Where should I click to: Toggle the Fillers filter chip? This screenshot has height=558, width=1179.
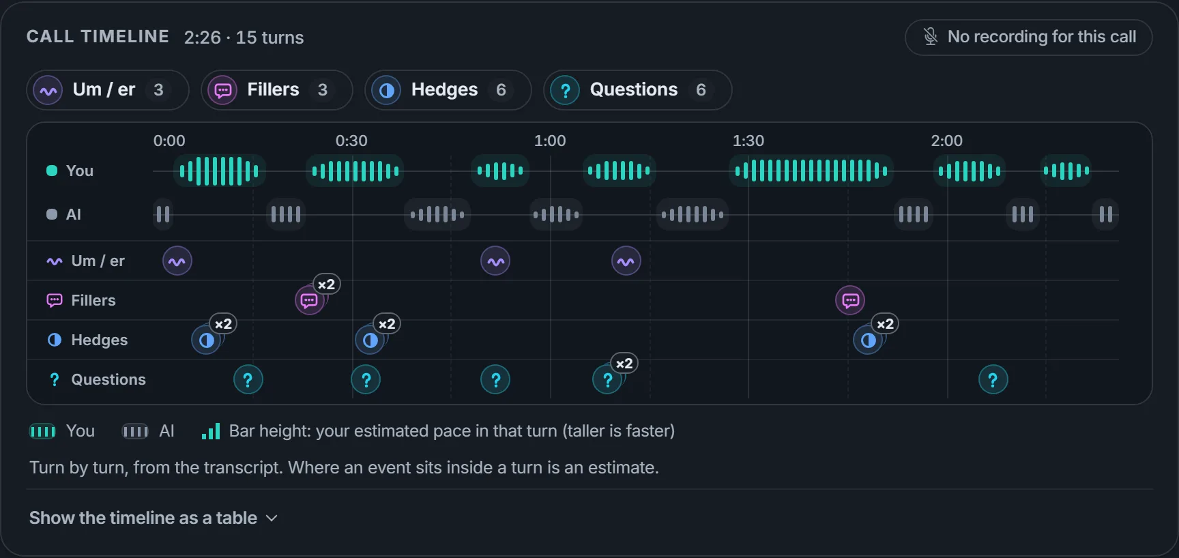pos(277,90)
